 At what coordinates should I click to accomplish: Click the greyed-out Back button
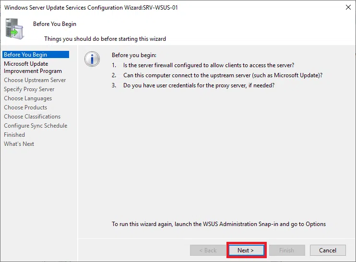[x=208, y=250]
